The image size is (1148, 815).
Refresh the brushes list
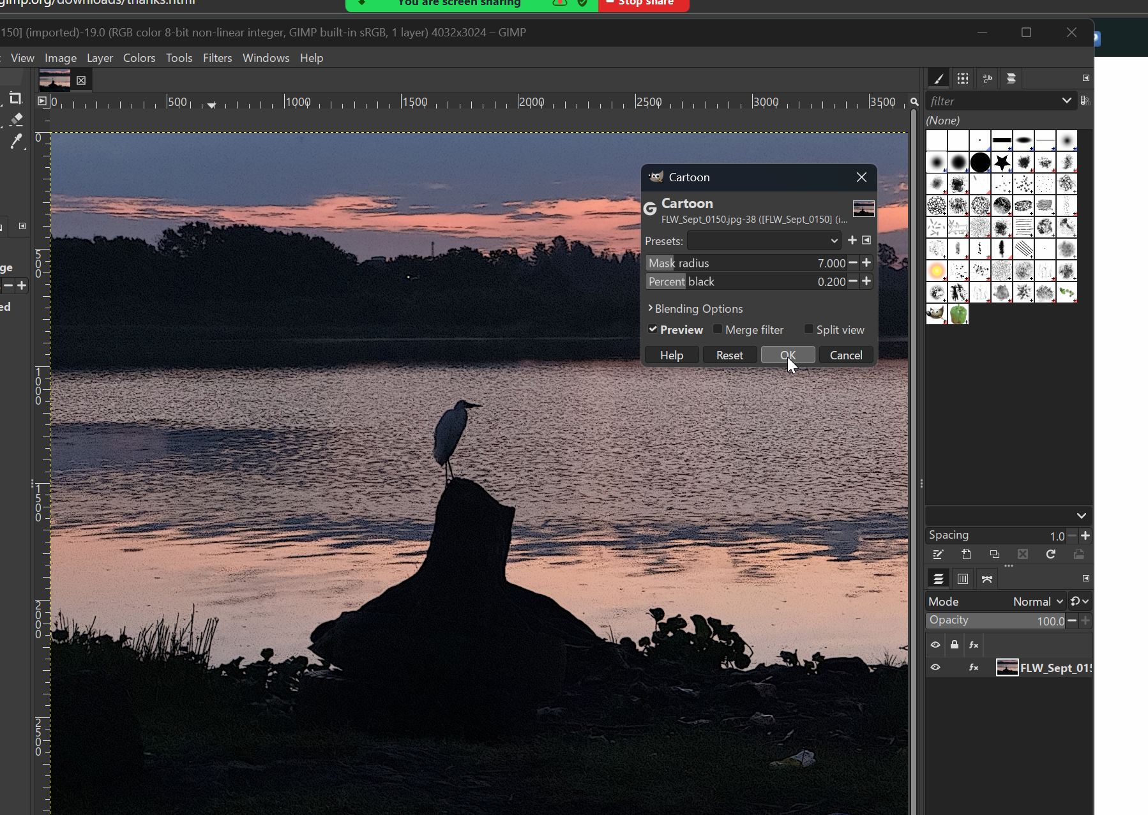click(1050, 555)
